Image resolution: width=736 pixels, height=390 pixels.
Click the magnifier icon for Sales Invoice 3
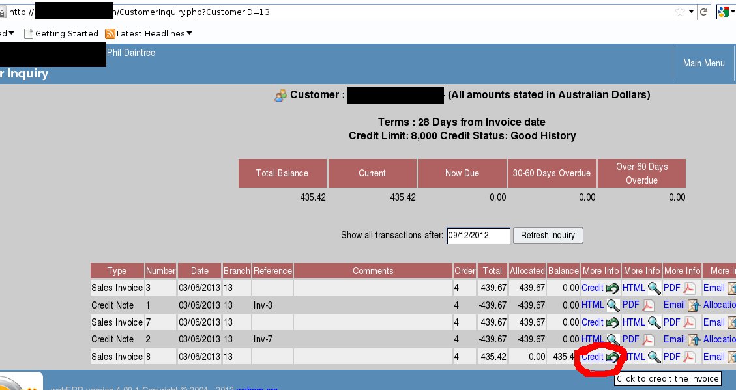654,288
